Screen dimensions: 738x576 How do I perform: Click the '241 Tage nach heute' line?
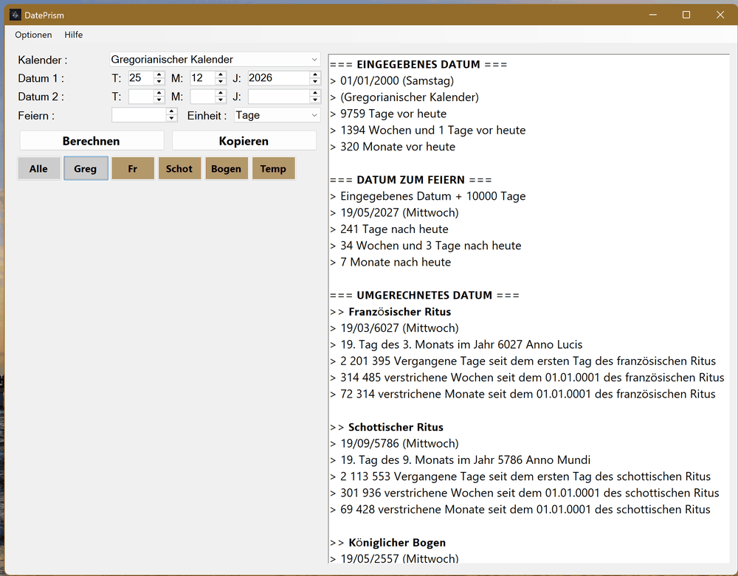pos(394,229)
